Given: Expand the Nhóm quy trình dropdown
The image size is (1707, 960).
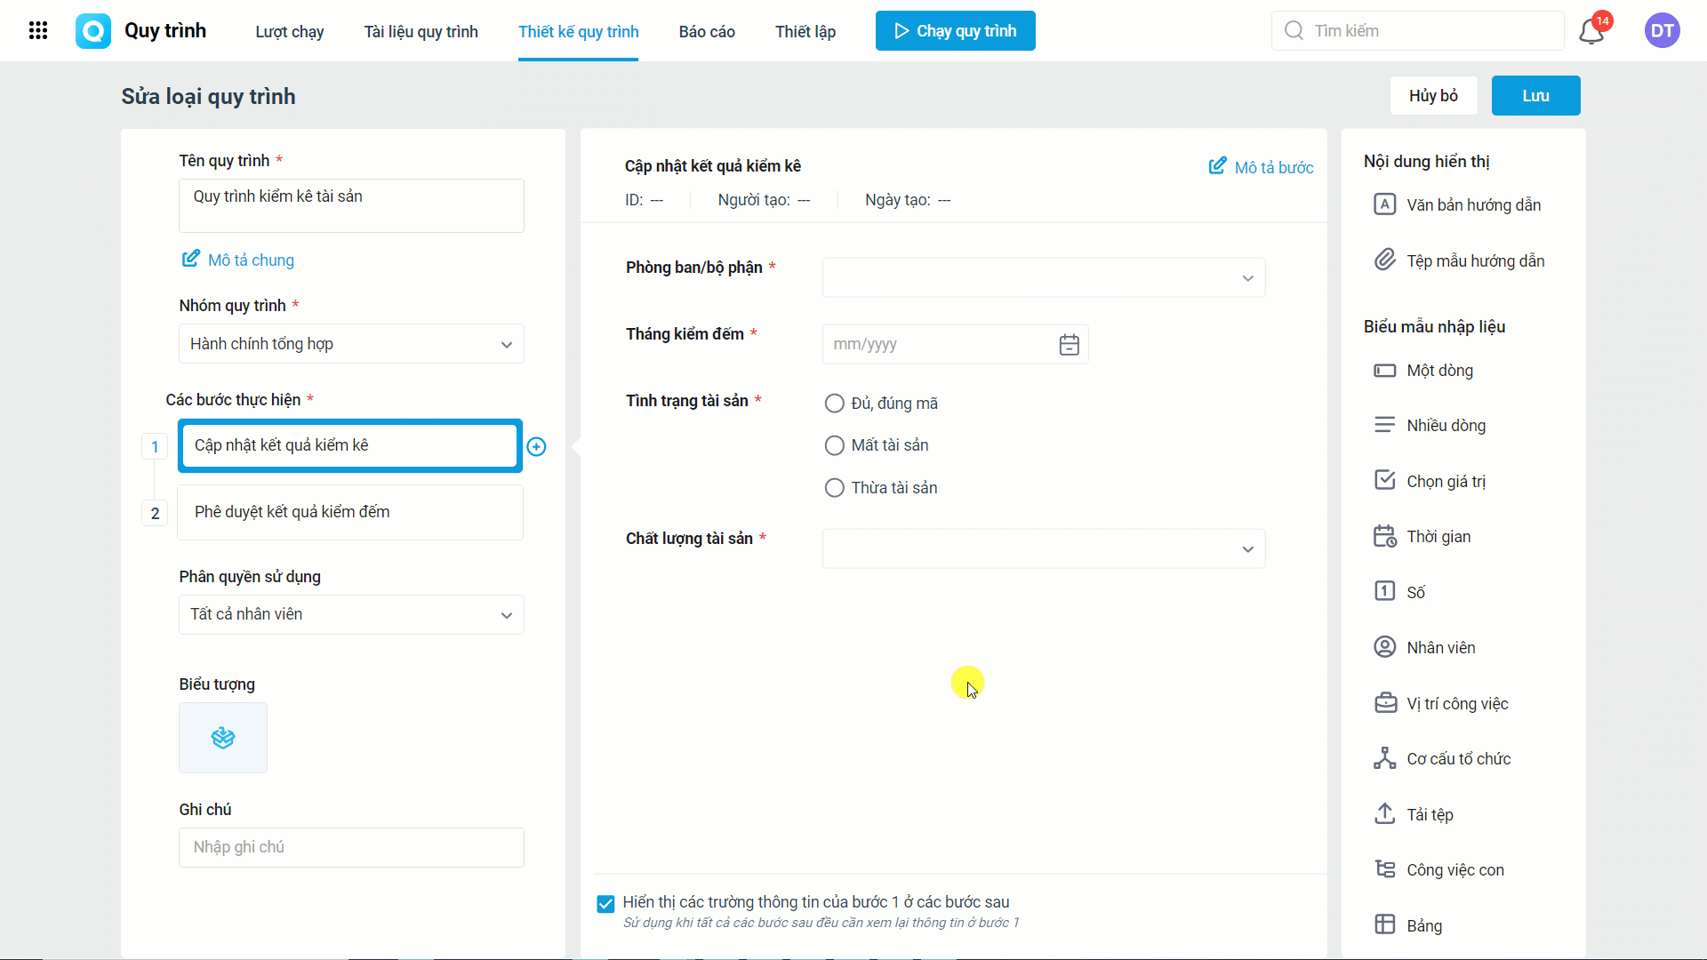Looking at the screenshot, I should tap(351, 344).
